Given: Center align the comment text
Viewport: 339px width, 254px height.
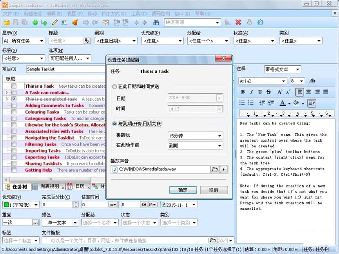Looking at the screenshot, I should pos(308,92).
